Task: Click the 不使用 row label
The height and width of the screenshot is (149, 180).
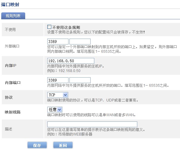Action: [x=10, y=29]
